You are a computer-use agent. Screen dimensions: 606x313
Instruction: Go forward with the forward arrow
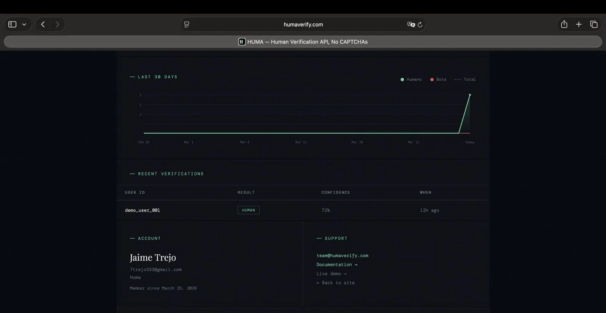[x=58, y=24]
